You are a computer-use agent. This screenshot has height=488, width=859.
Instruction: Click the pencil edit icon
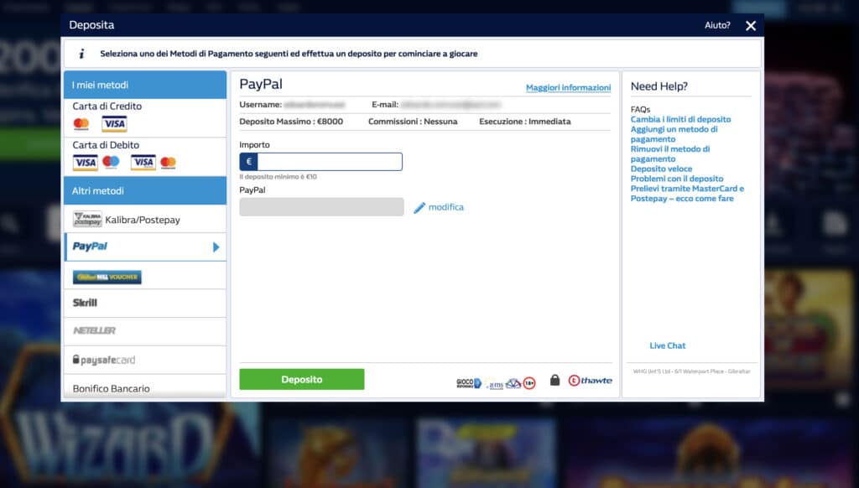click(419, 208)
